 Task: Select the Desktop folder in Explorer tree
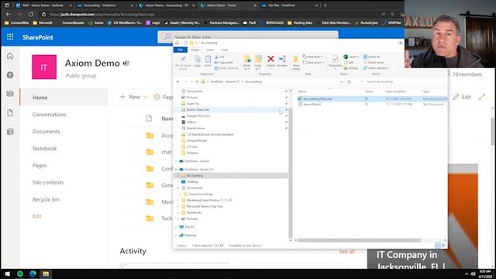[192, 182]
